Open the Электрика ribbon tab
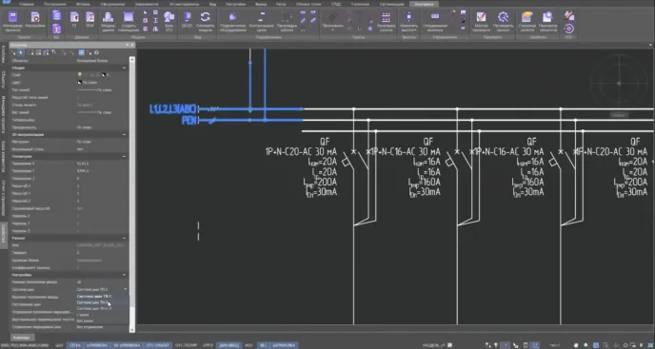 424,4
